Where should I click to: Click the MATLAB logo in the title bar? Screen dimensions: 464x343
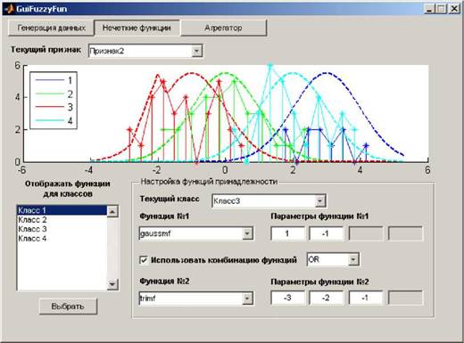click(9, 9)
